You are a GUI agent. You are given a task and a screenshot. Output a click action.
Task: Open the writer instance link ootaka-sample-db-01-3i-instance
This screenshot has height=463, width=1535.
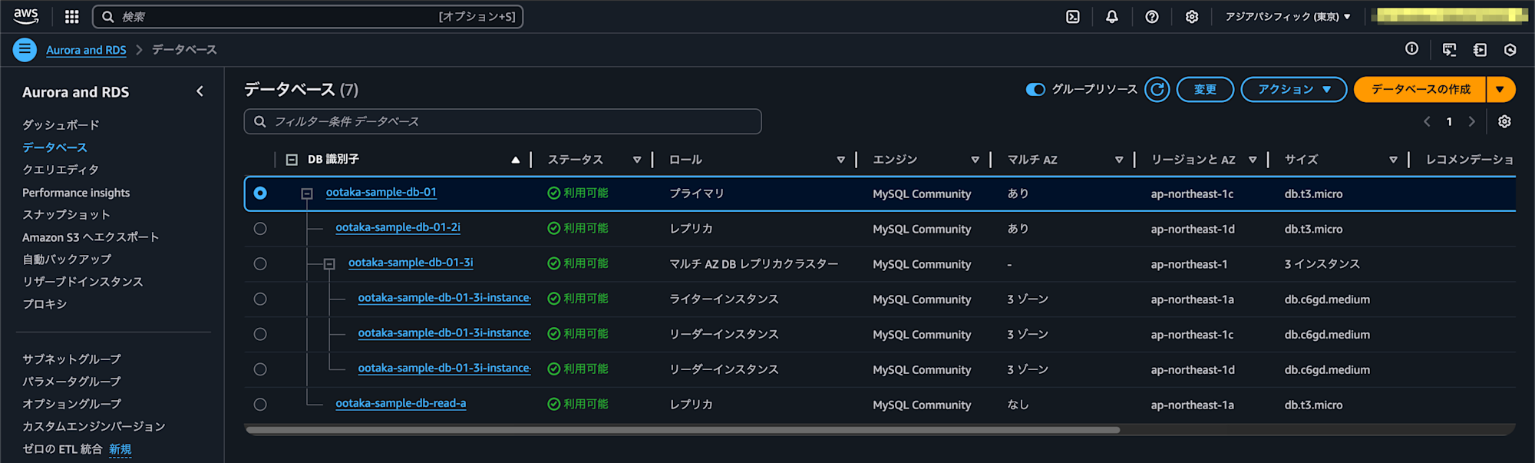[x=444, y=298]
